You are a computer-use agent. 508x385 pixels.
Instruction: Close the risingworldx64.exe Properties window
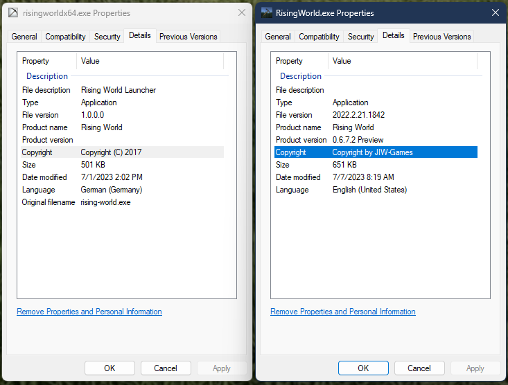point(241,13)
